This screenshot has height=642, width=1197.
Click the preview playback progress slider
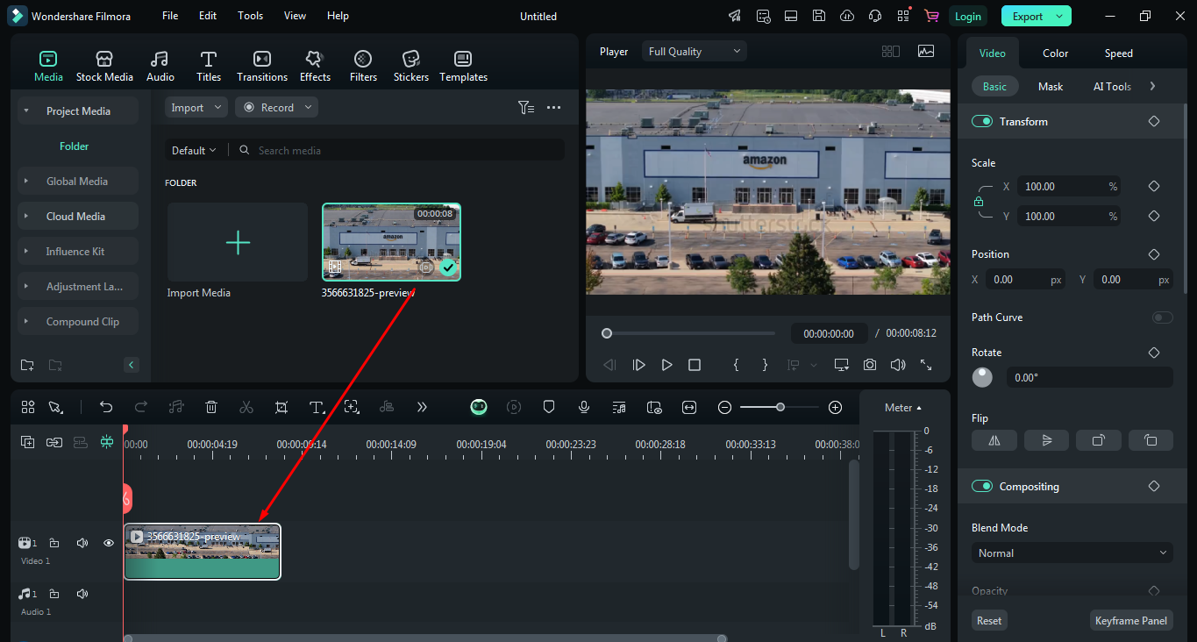[x=690, y=333]
